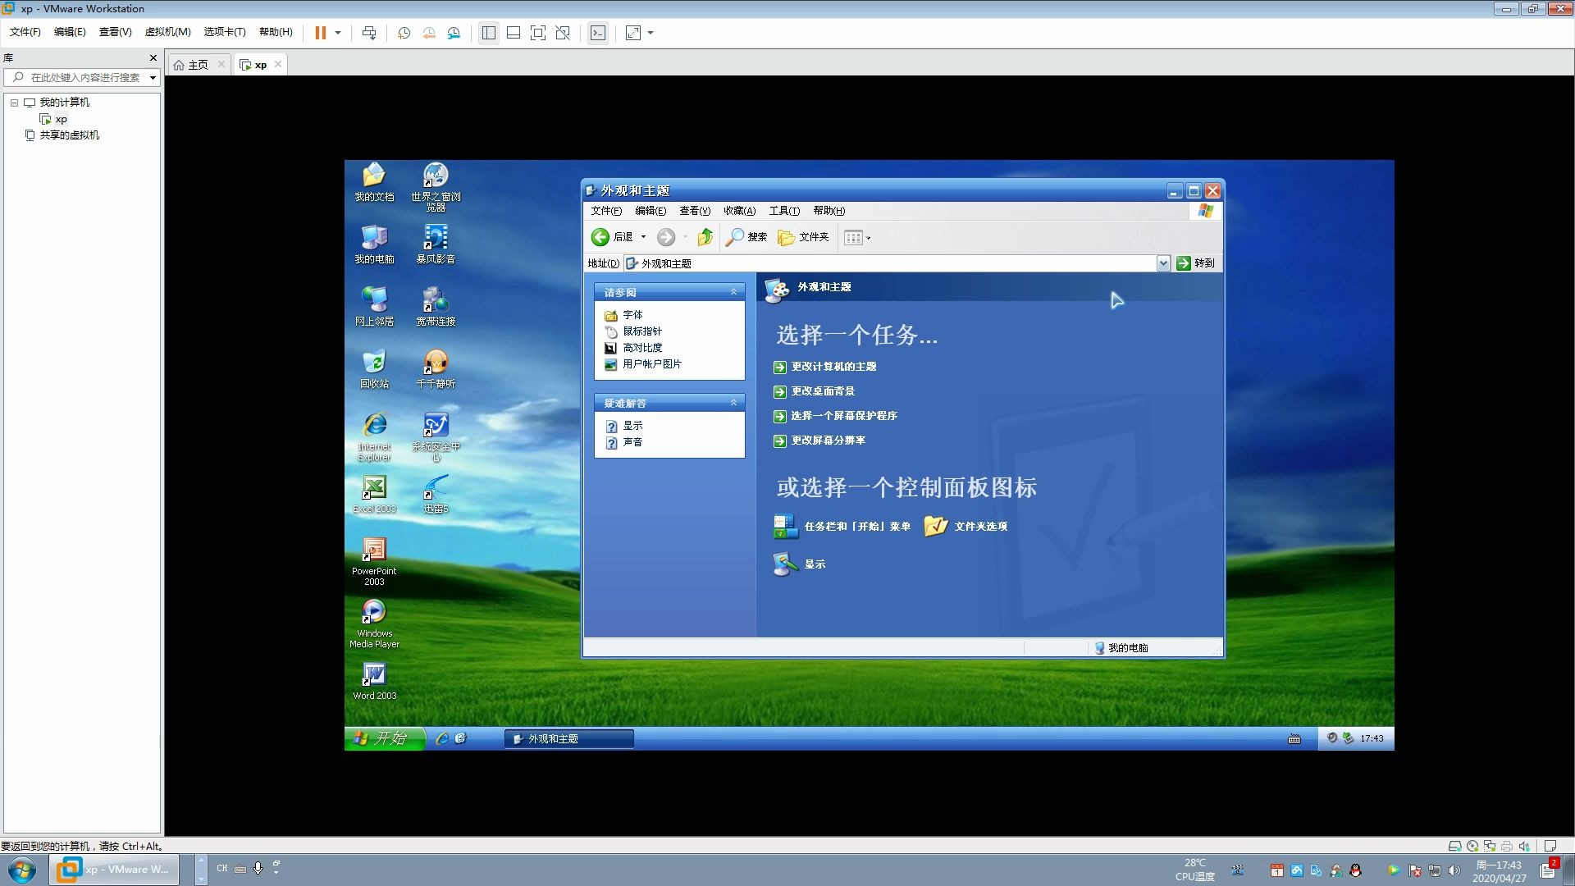The image size is (1575, 886).
Task: Open VMware 虚拟机(M) menu
Action: pos(167,32)
